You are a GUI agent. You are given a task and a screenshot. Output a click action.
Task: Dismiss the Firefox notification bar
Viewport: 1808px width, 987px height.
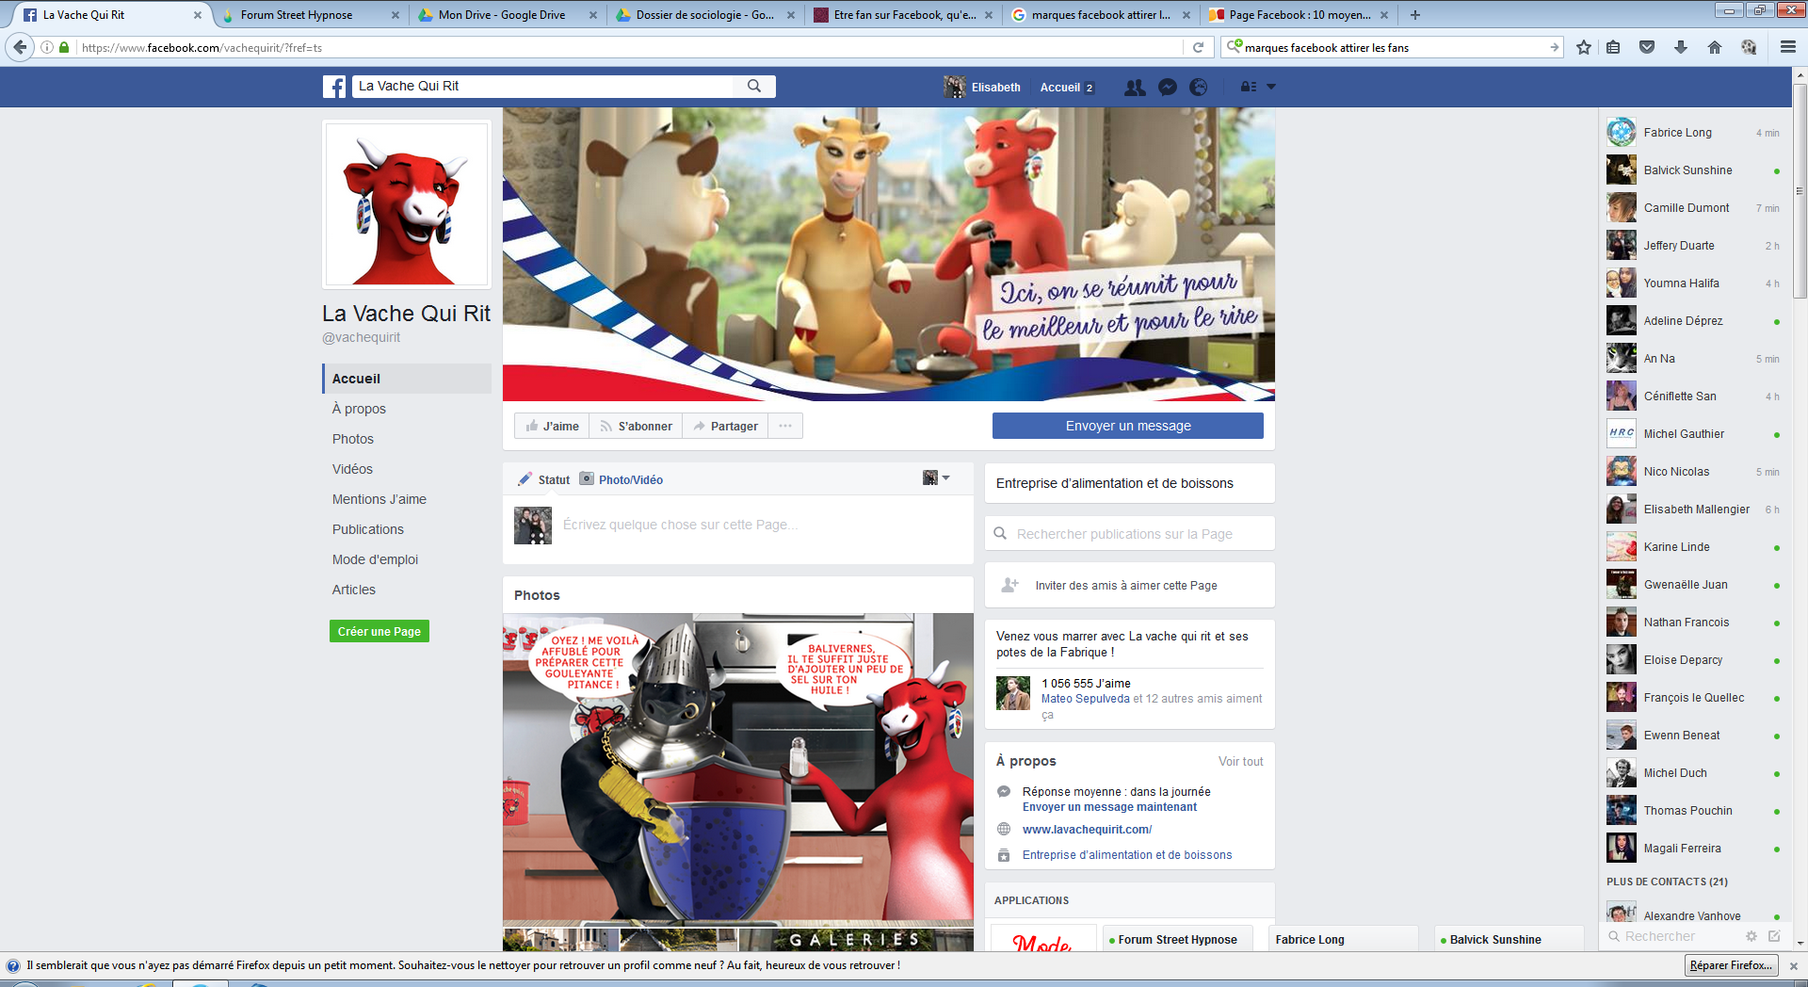coord(1794,965)
